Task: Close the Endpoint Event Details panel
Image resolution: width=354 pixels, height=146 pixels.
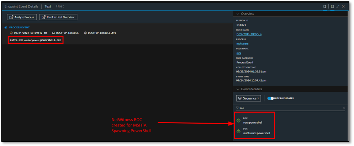Action: pyautogui.click(x=343, y=6)
